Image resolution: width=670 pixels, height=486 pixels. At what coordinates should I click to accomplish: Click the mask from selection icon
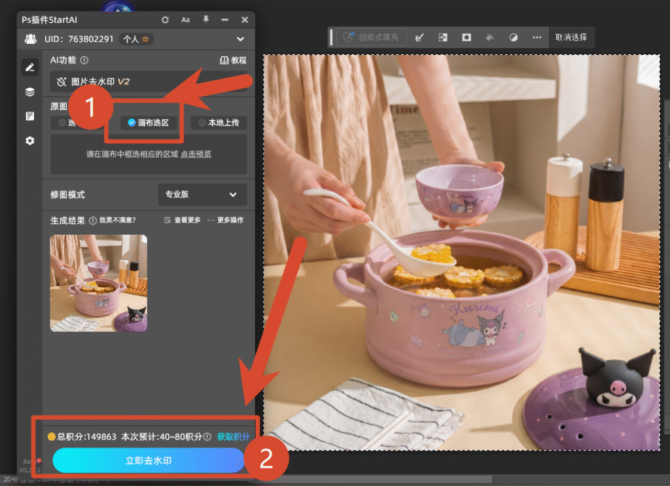pos(467,37)
